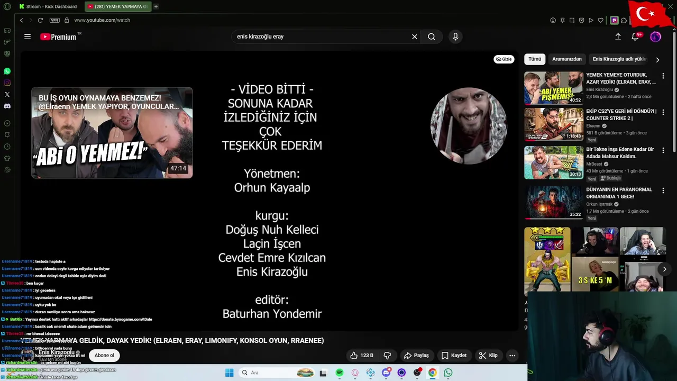Screen dimensions: 677x381
Task: Open WhatsApp from the taskbar
Action: point(448,373)
